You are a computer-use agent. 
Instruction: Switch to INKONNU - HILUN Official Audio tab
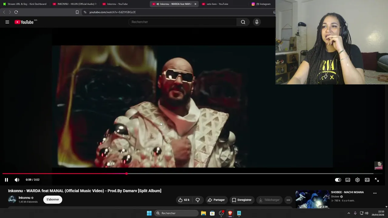[x=75, y=4]
